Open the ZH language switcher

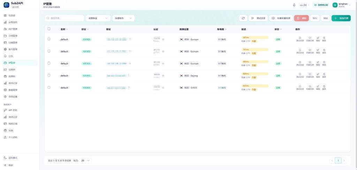[304, 5]
